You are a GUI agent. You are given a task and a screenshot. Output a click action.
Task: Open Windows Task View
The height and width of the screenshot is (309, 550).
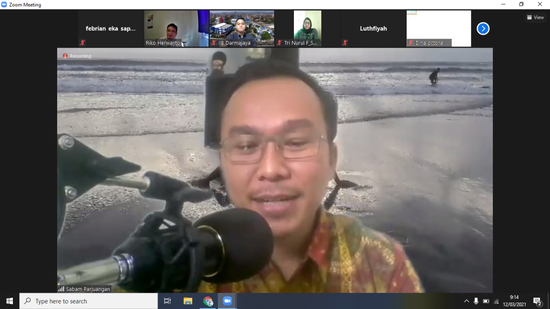click(168, 301)
